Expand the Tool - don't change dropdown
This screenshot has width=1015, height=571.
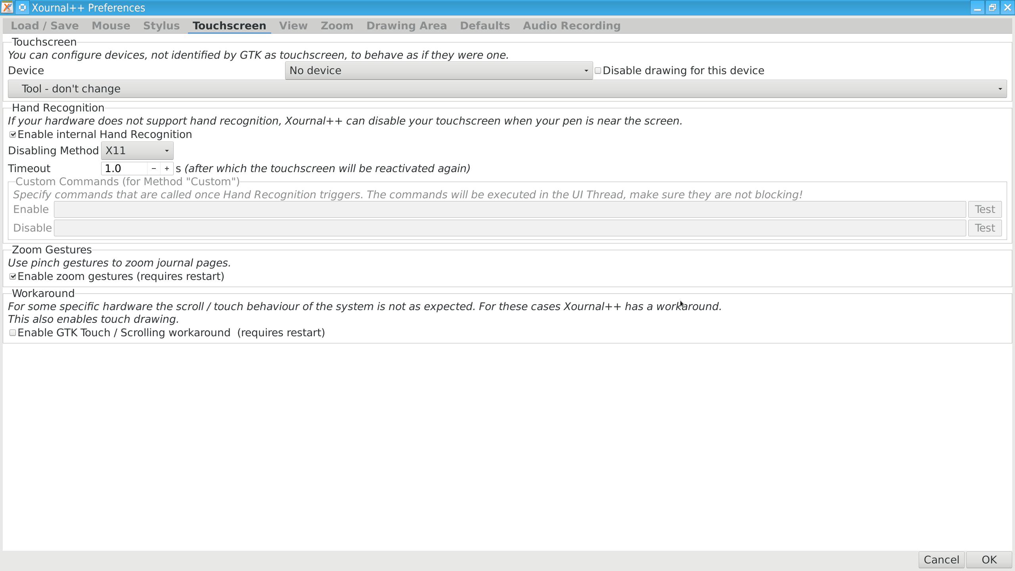[x=507, y=88]
